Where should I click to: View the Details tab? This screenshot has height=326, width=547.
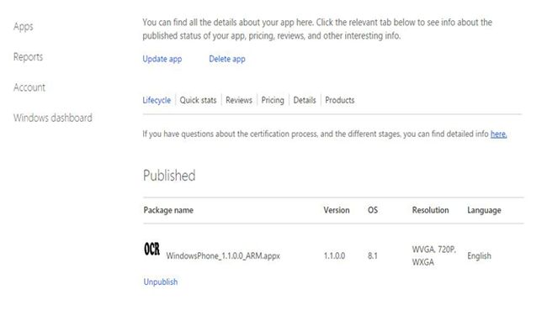[x=305, y=100]
